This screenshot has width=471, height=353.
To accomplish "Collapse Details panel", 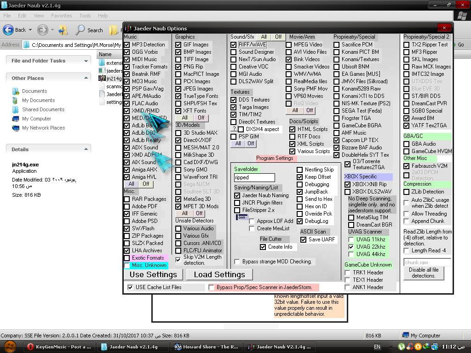I will (86, 149).
